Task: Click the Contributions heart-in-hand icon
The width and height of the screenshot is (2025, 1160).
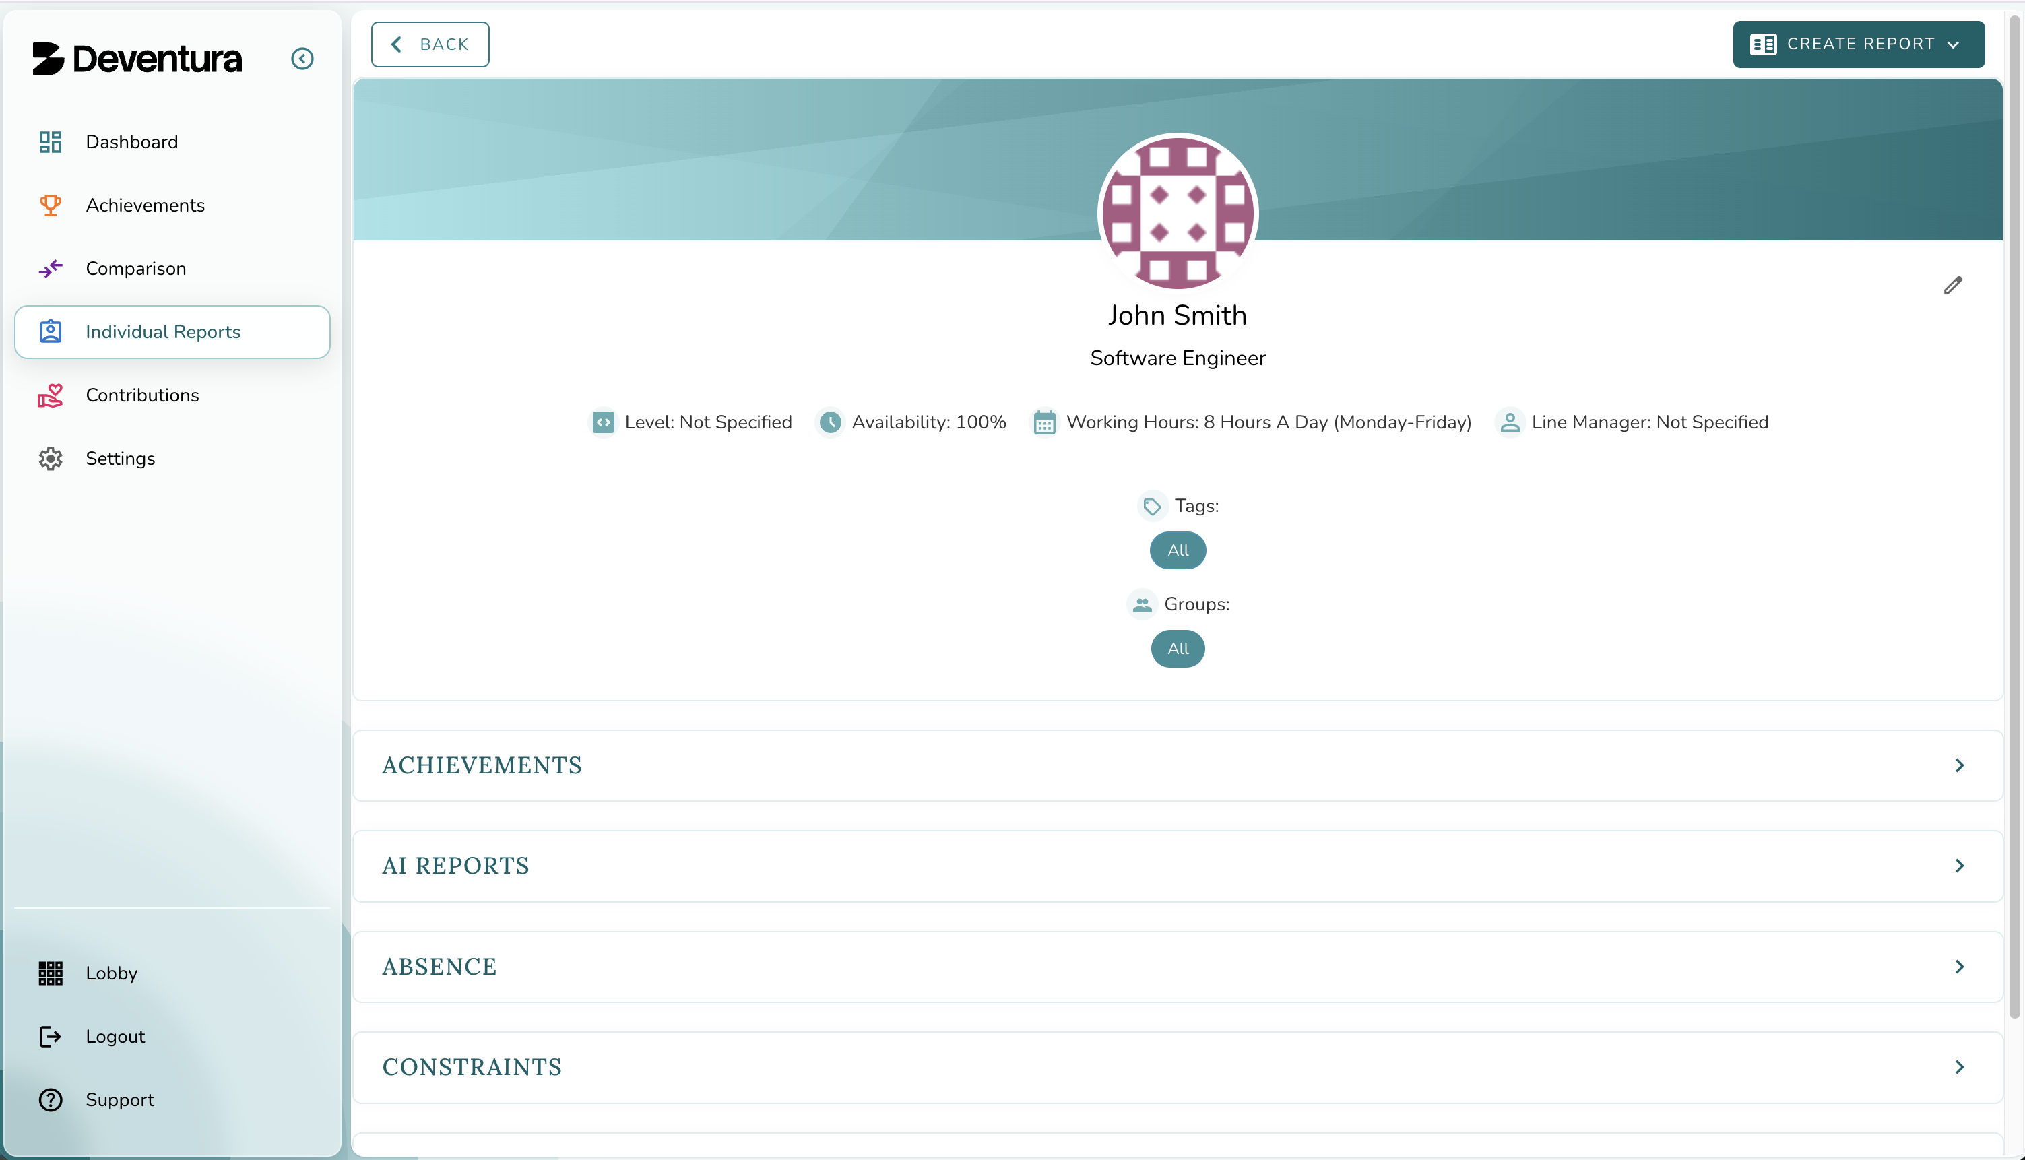Action: 50,395
